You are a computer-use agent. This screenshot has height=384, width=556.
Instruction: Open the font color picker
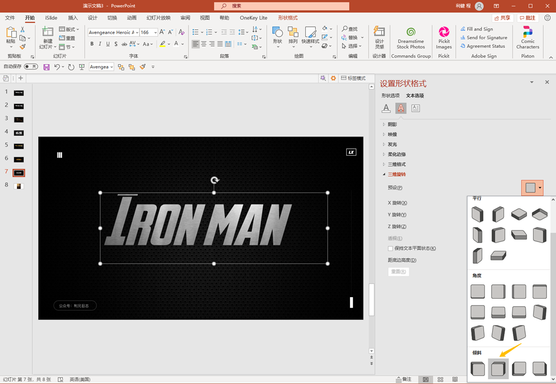183,44
